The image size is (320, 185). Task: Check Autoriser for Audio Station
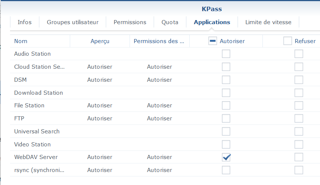pos(226,54)
